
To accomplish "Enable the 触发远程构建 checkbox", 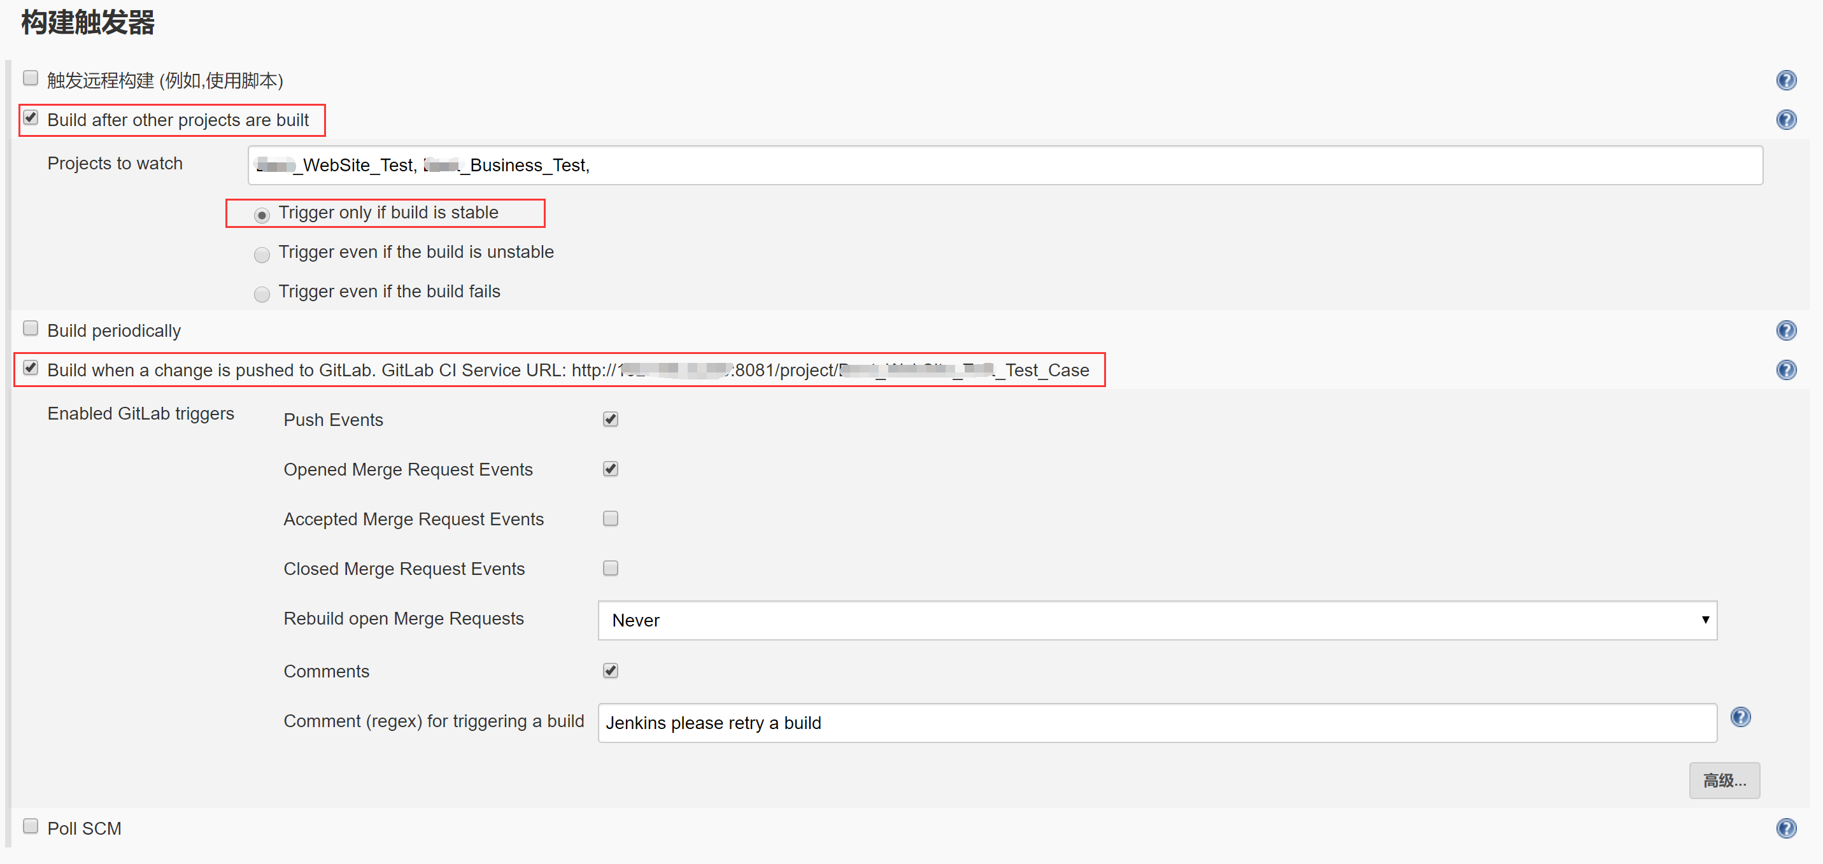I will click(31, 78).
